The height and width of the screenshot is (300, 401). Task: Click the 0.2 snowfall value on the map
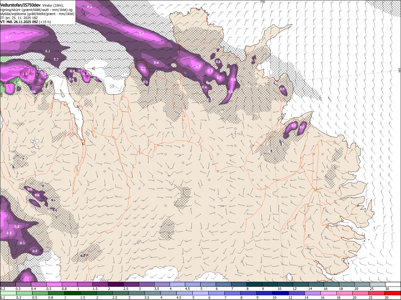pos(84,255)
